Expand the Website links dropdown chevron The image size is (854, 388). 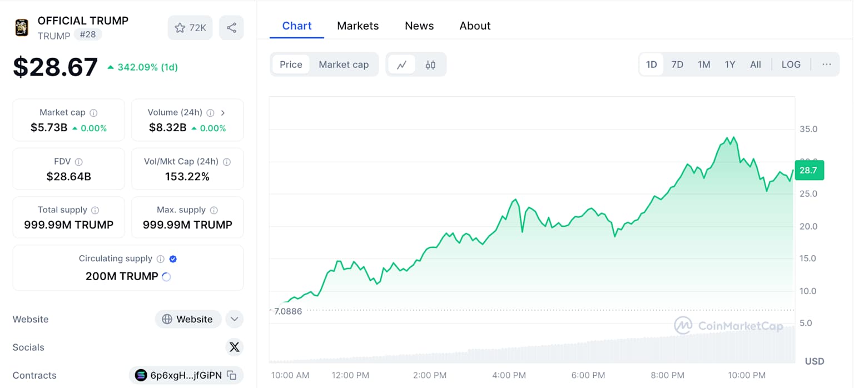coord(235,319)
